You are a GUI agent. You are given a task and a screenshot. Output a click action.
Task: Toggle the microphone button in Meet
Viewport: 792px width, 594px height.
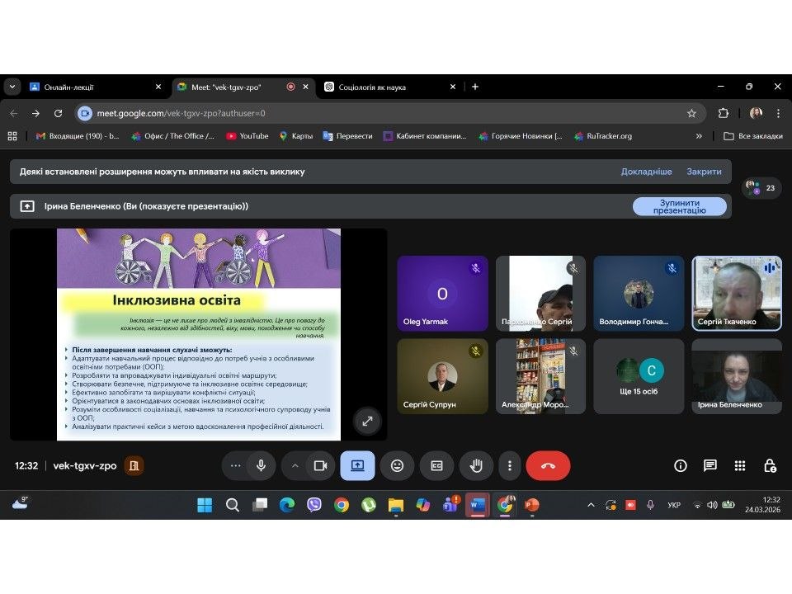261,465
